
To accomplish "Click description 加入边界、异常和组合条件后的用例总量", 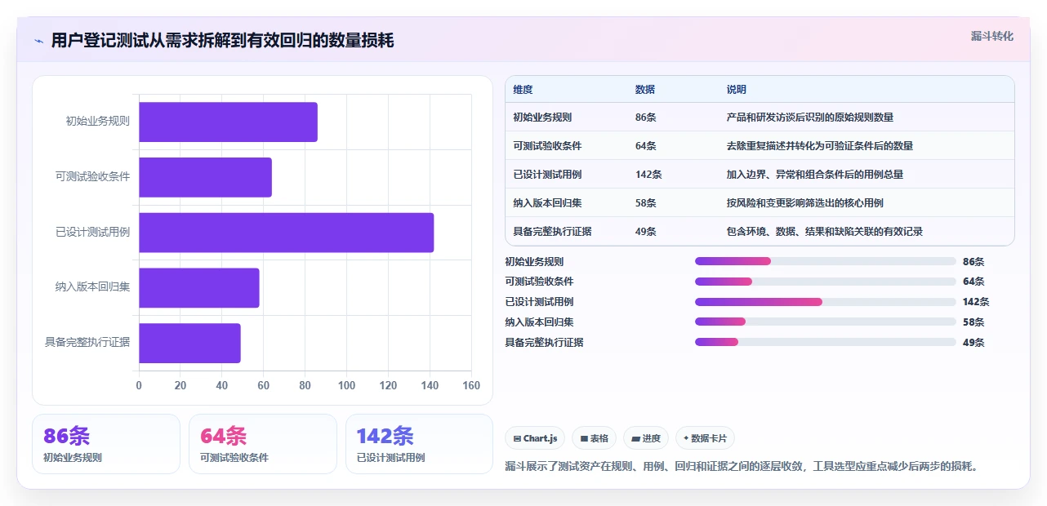I will (x=814, y=175).
